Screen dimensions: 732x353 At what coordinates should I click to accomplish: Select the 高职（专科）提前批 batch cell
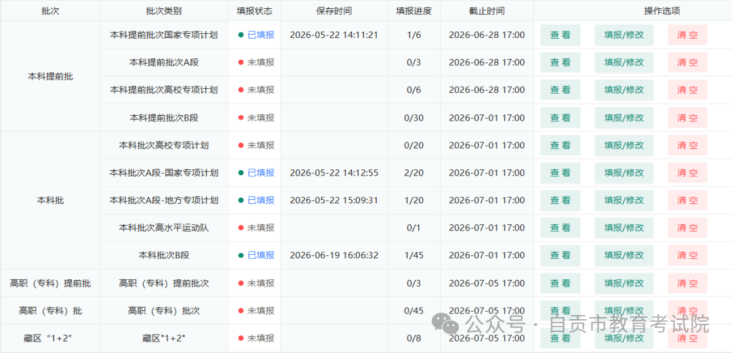[x=50, y=283]
